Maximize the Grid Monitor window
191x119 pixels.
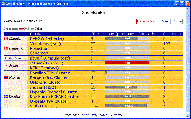[182, 4]
